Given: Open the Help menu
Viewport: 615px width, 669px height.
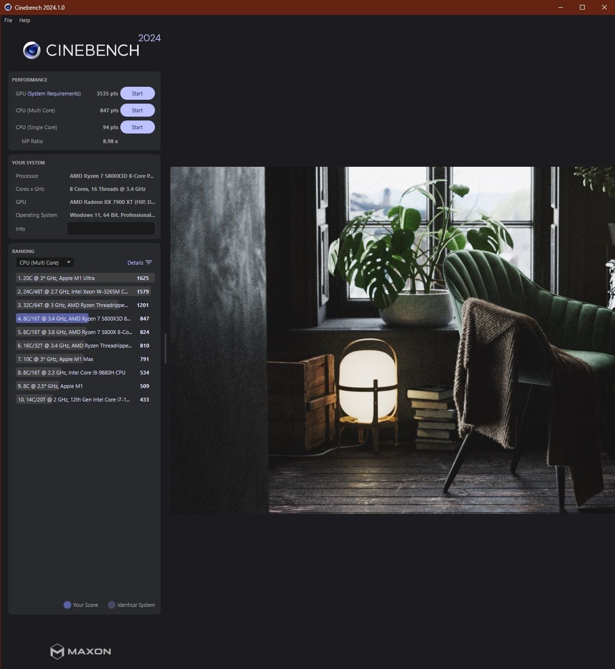Looking at the screenshot, I should (x=25, y=20).
